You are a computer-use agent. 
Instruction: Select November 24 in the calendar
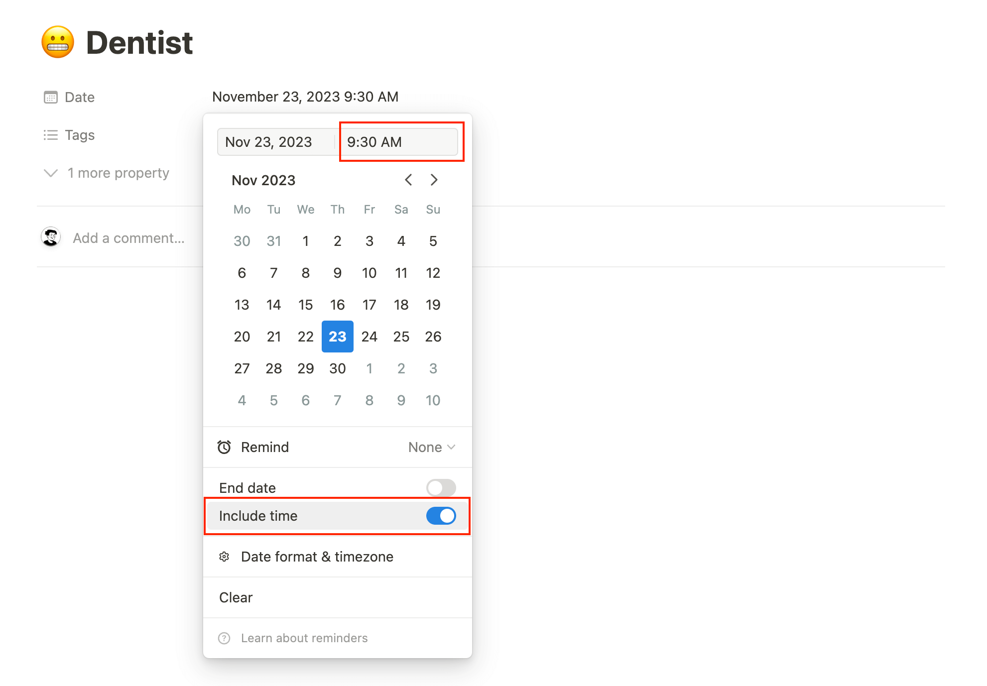tap(369, 337)
